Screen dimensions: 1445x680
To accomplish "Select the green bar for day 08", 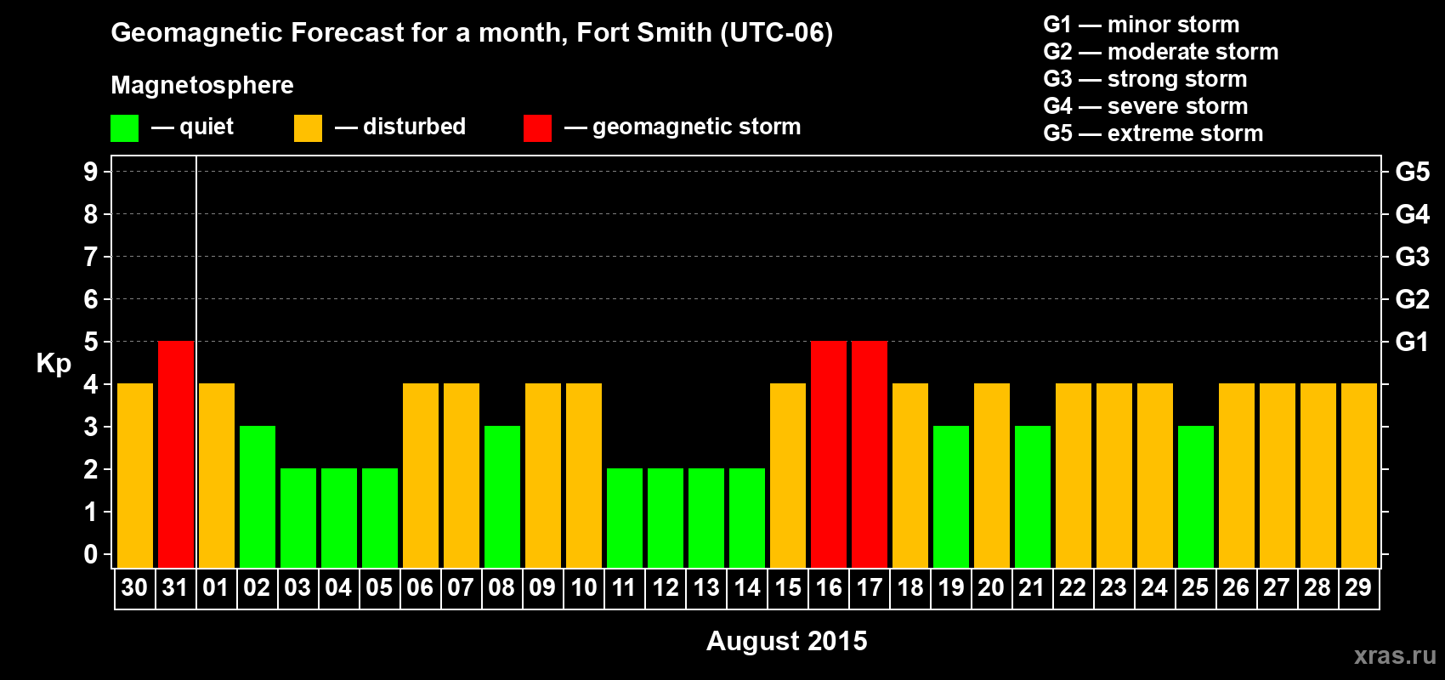I will coord(502,497).
